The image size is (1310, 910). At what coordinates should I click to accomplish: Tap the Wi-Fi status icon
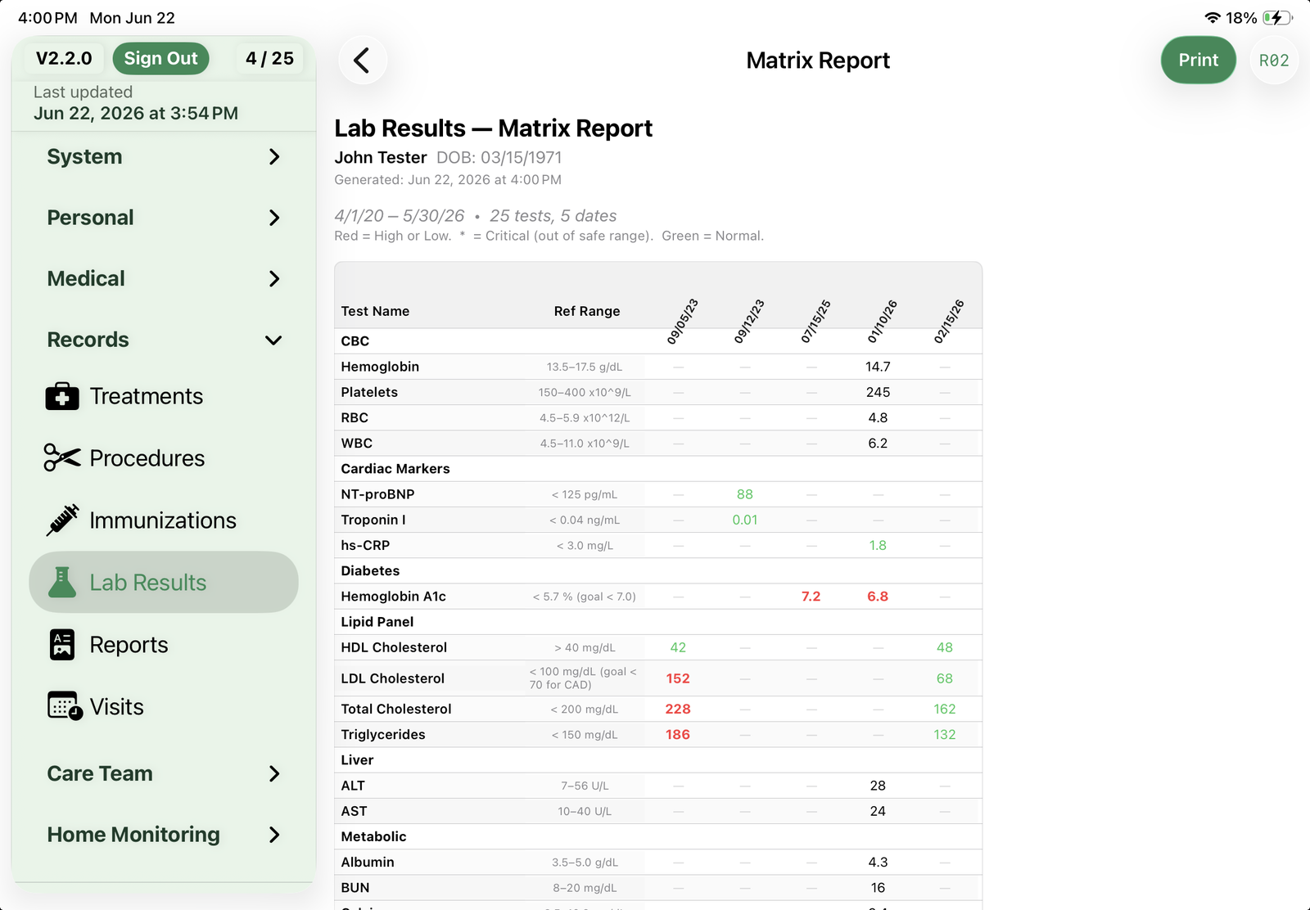[x=1213, y=18]
